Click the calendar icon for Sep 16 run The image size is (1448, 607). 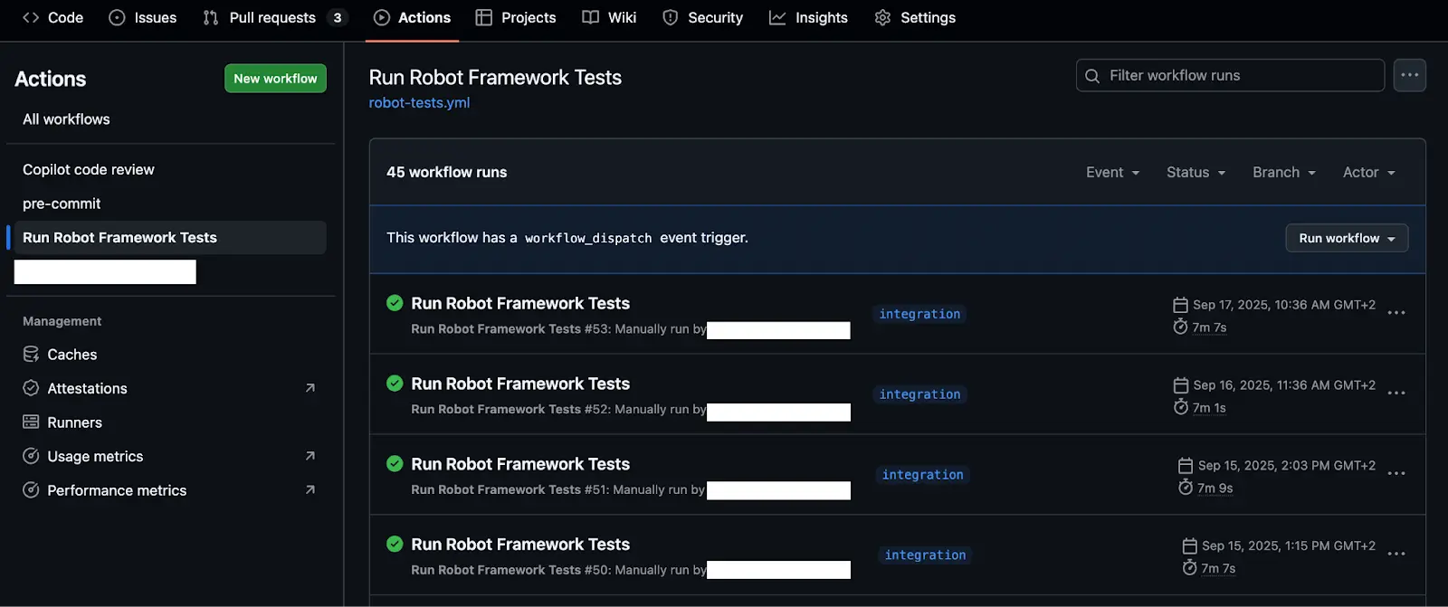(1180, 385)
